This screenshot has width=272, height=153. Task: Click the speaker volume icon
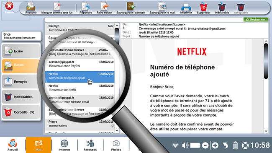[x=185, y=145]
